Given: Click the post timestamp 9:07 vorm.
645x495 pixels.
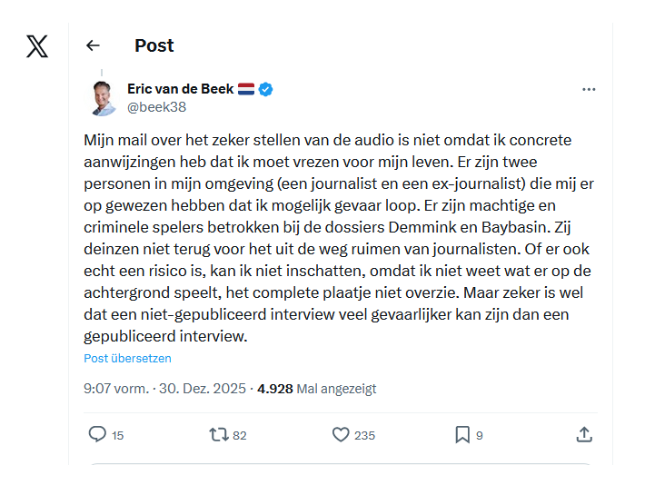Looking at the screenshot, I should click(115, 389).
